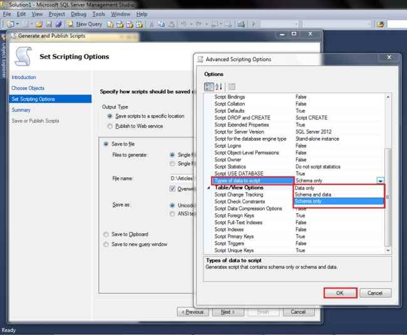This screenshot has width=407, height=335.
Task: Choose Schema only in the dropdown list
Action: [x=339, y=201]
